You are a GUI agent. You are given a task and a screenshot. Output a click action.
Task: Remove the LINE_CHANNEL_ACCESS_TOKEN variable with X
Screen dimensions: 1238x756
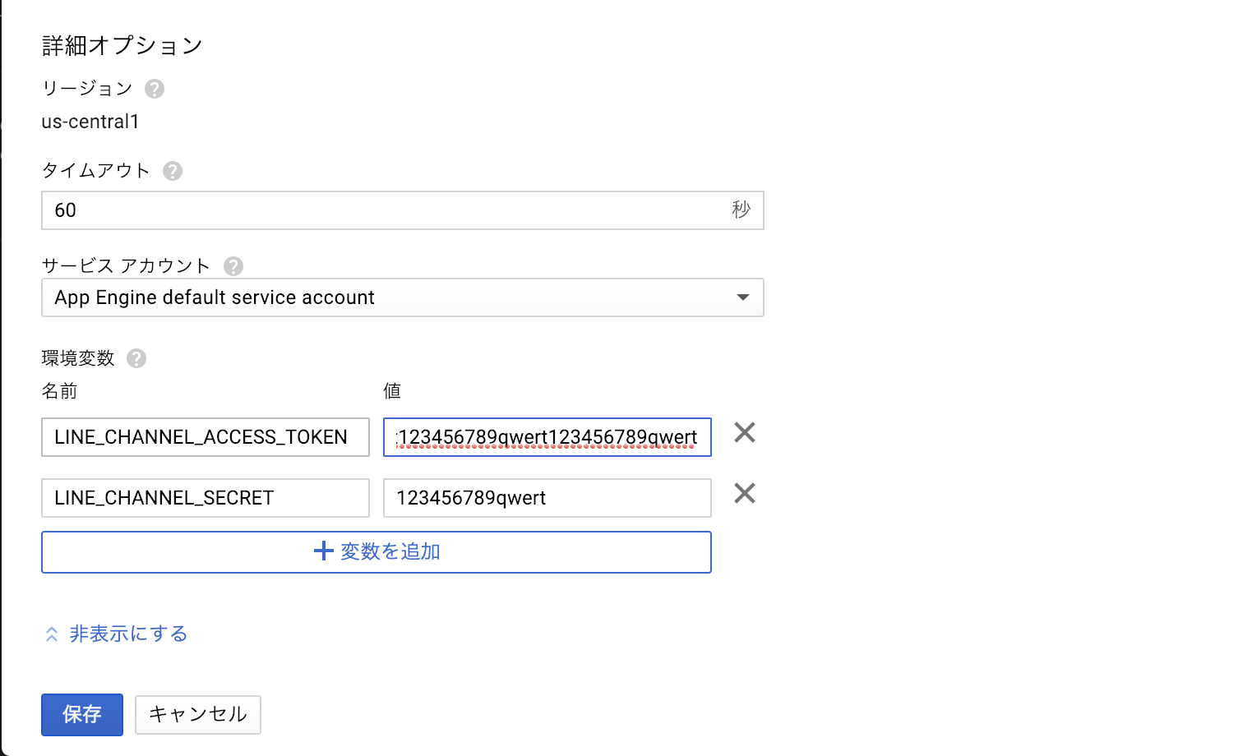(x=745, y=433)
